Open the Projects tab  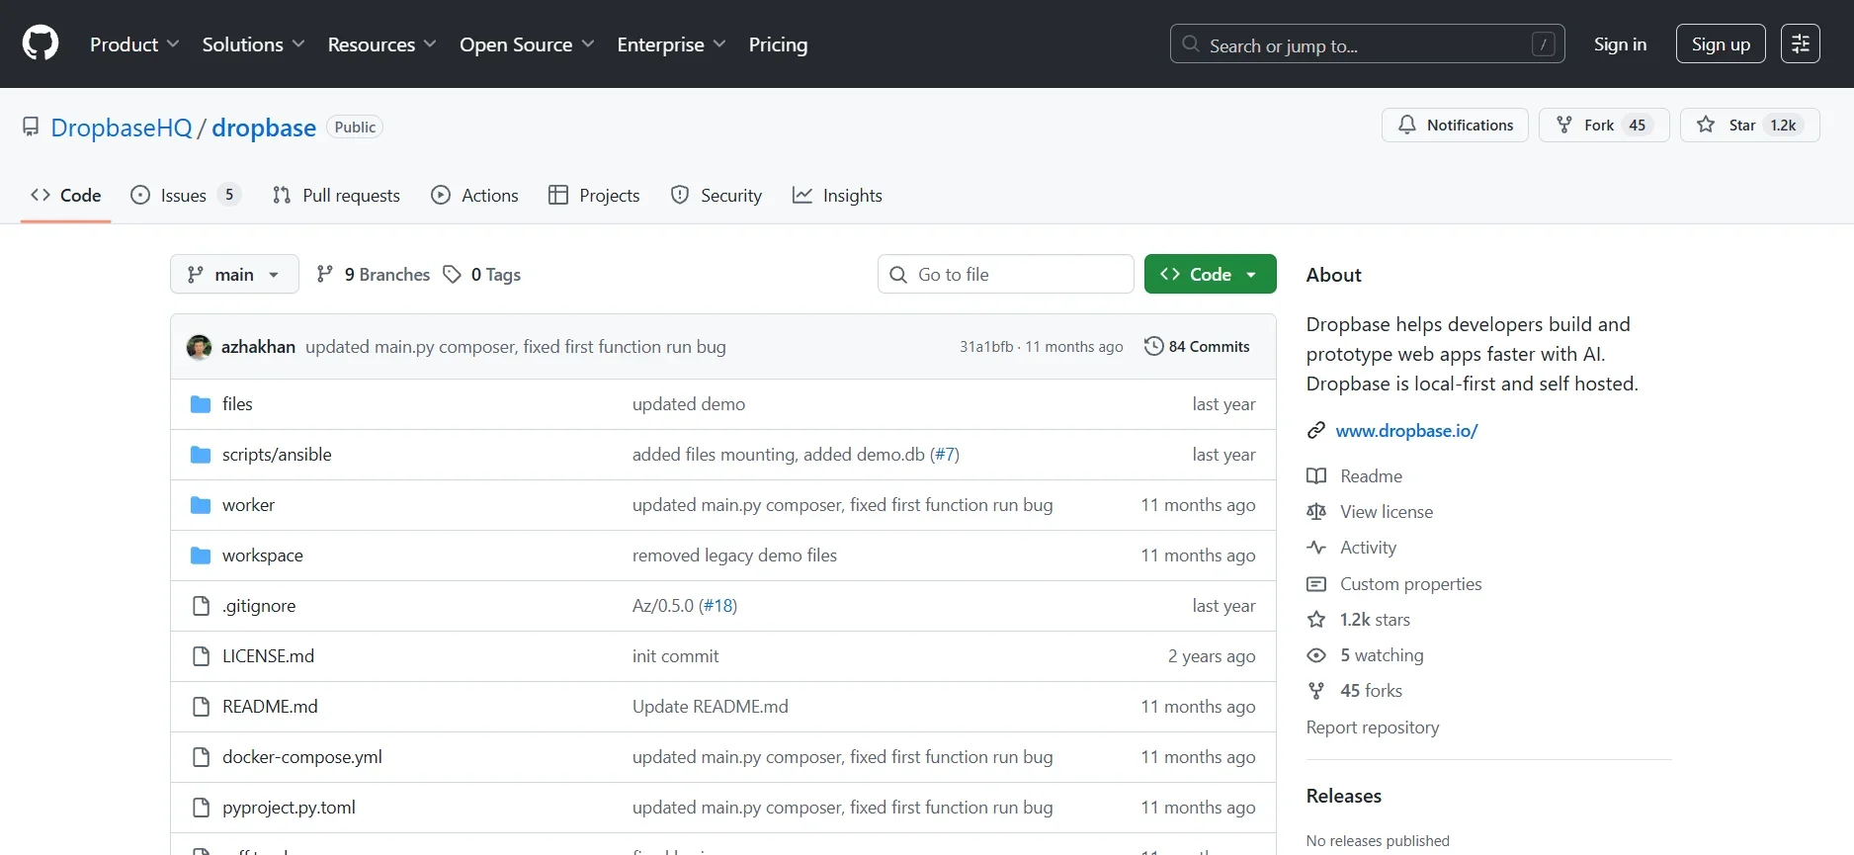click(594, 196)
